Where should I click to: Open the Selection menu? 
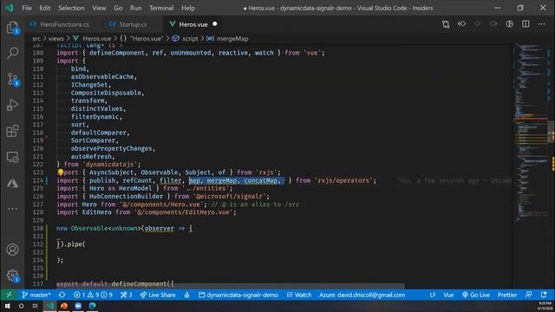(71, 8)
